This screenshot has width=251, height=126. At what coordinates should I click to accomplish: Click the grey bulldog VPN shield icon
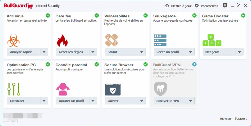pos(160,89)
